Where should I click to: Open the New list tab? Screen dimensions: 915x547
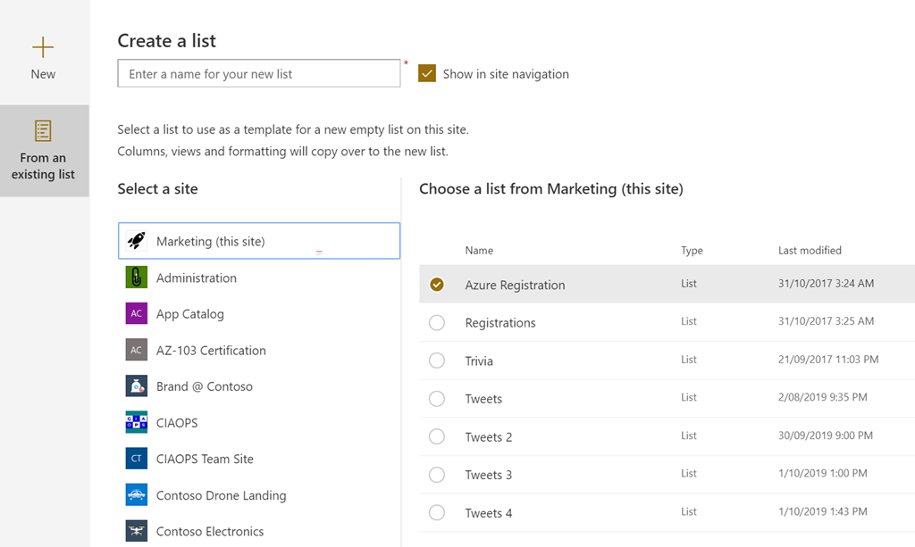(43, 59)
